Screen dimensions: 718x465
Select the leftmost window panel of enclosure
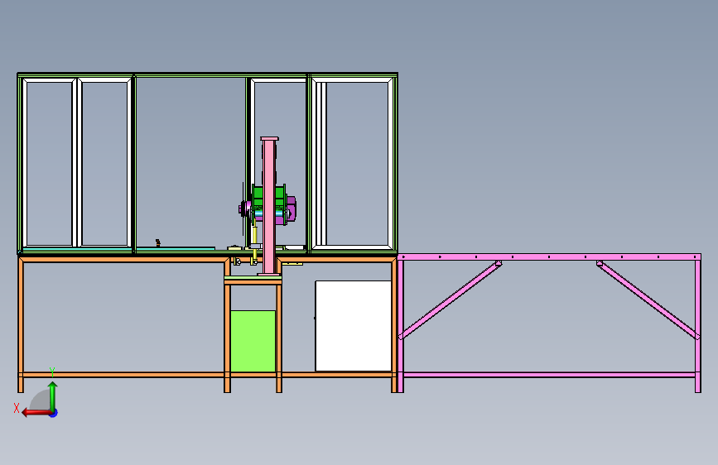(49, 163)
